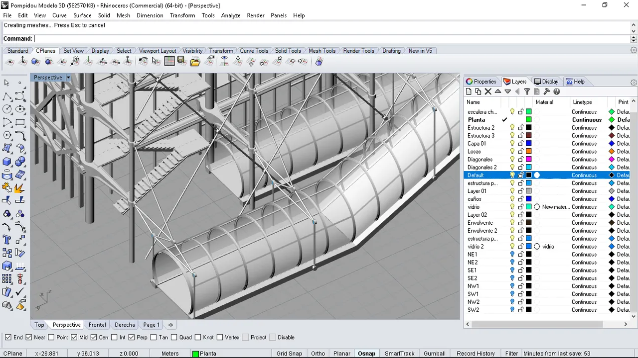
Task: Open the Analyze menu
Action: (x=231, y=15)
